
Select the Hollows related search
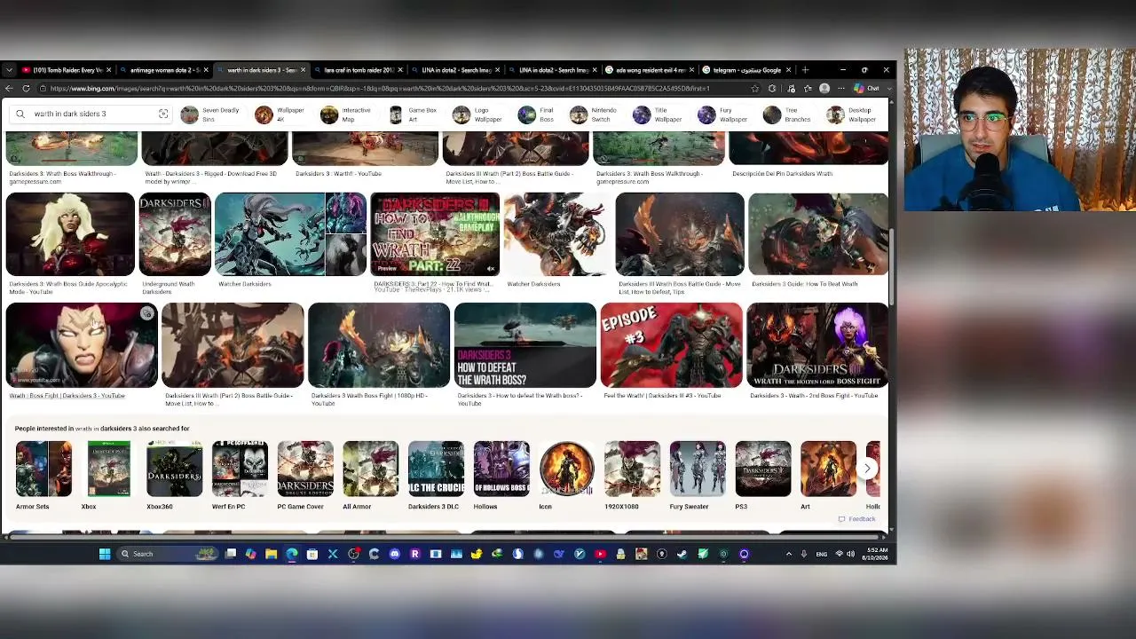501,477
